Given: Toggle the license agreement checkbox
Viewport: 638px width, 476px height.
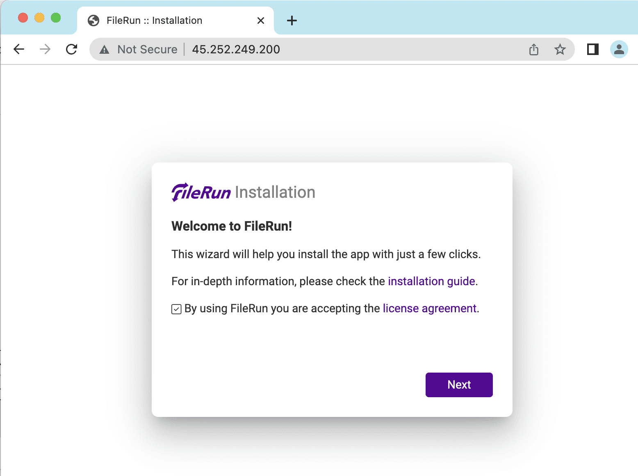Looking at the screenshot, I should tap(176, 309).
